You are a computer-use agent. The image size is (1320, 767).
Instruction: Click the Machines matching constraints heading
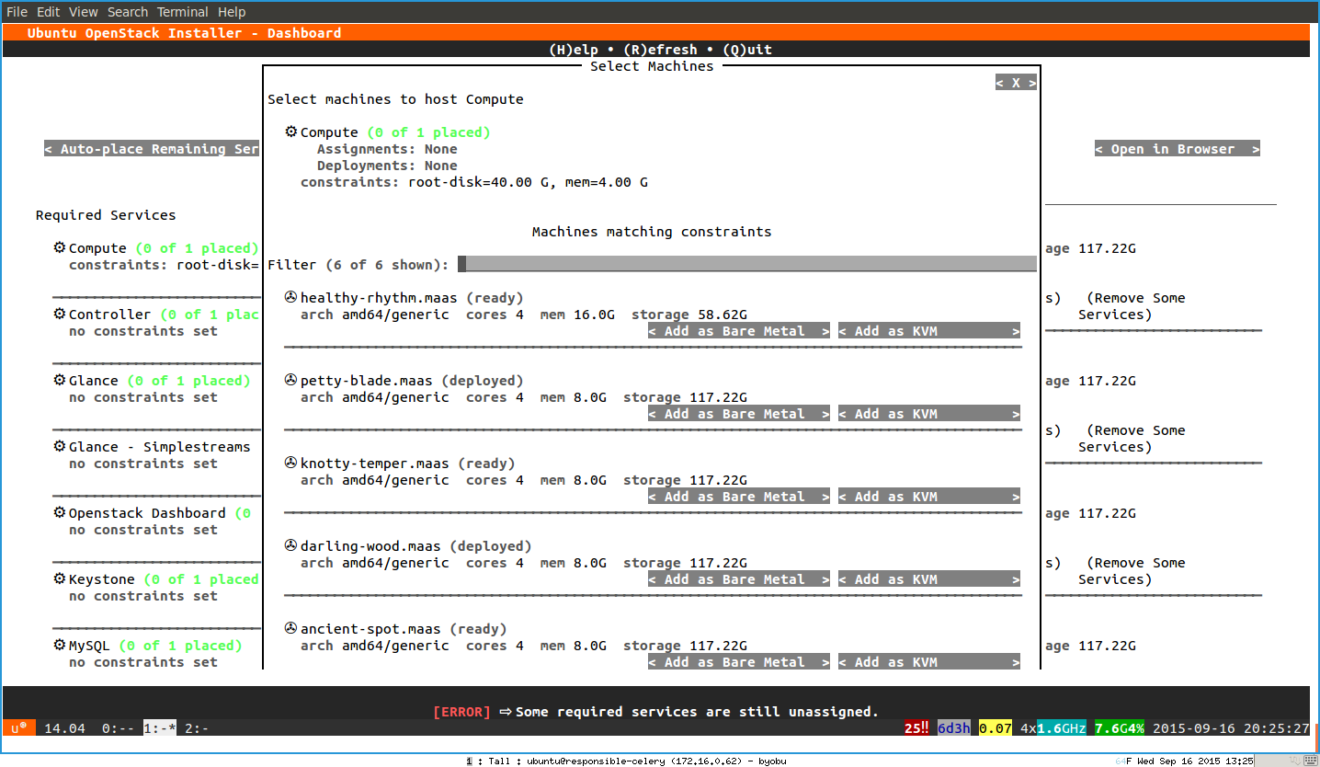click(x=652, y=232)
